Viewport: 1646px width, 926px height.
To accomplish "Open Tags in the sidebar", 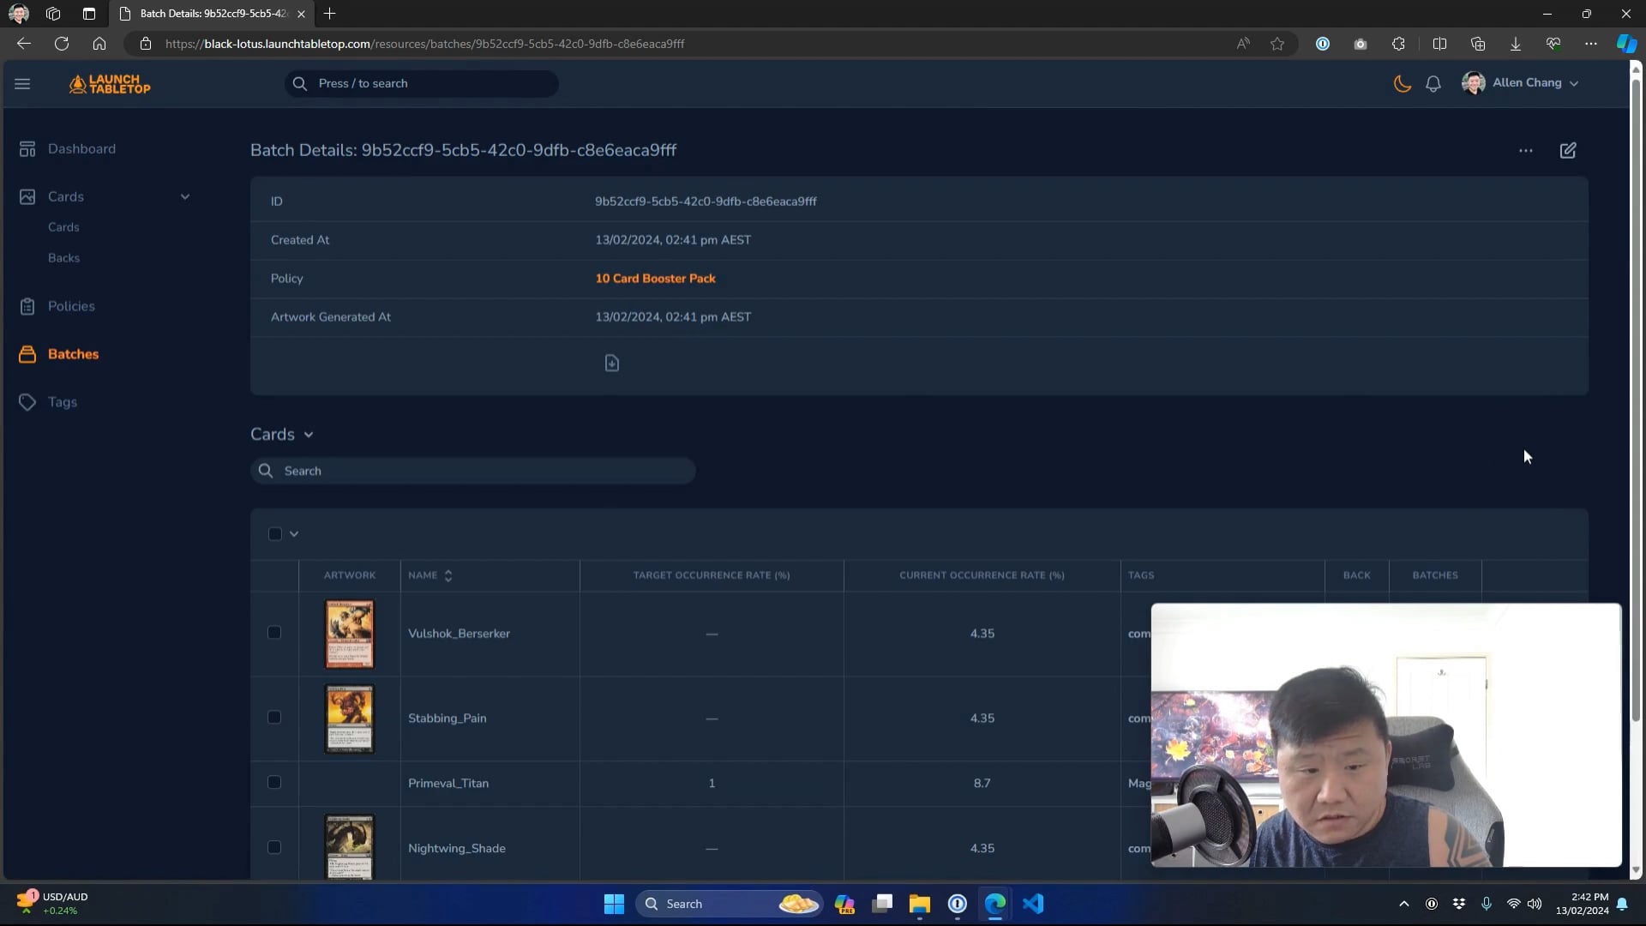I will (x=62, y=402).
